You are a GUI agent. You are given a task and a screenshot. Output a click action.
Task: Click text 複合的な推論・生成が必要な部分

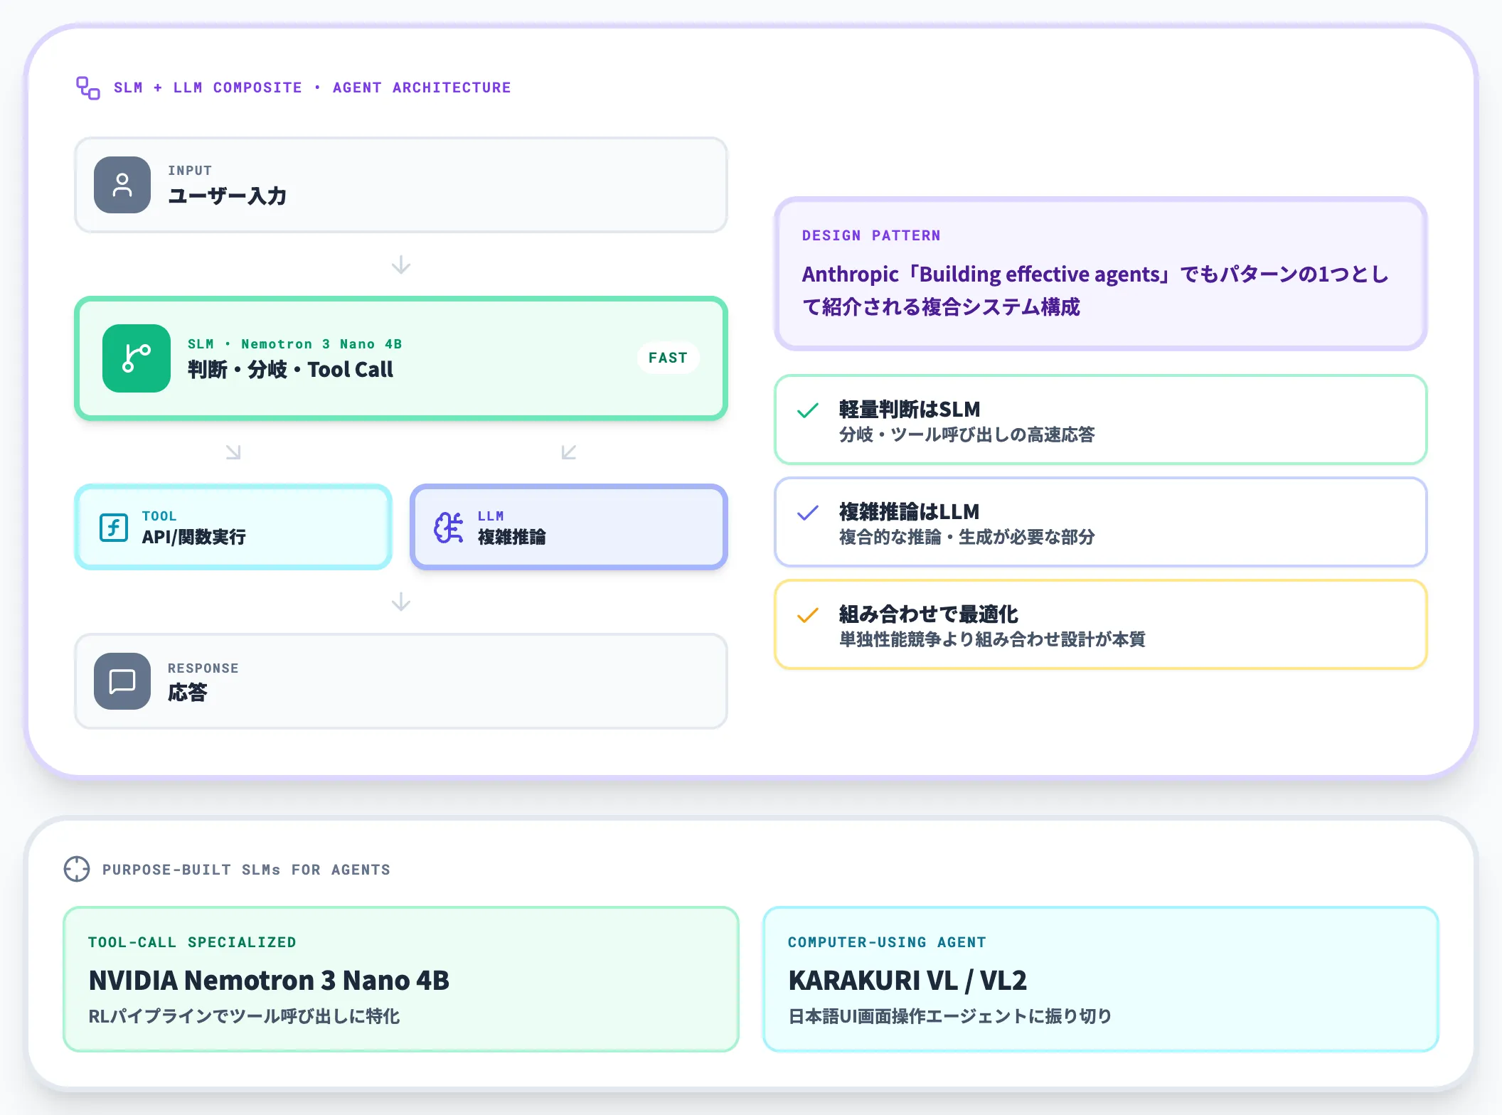(x=967, y=537)
